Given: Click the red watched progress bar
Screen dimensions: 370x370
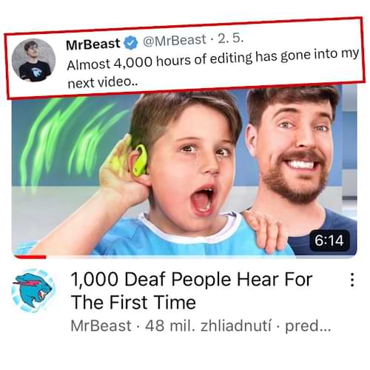Looking at the screenshot, I should point(30,257).
